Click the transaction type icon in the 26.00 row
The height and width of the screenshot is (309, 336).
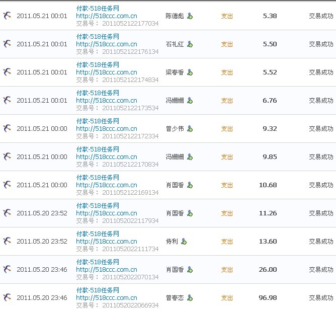point(7,270)
